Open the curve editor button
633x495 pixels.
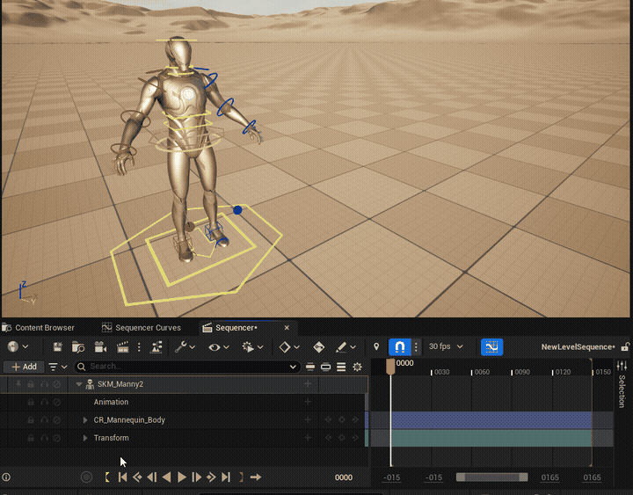[491, 347]
